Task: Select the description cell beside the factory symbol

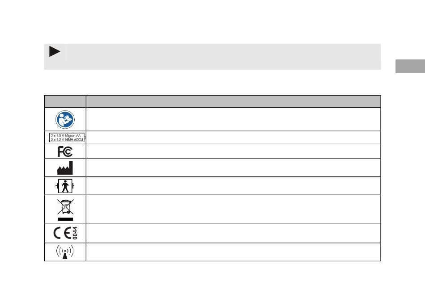Action: pos(234,168)
